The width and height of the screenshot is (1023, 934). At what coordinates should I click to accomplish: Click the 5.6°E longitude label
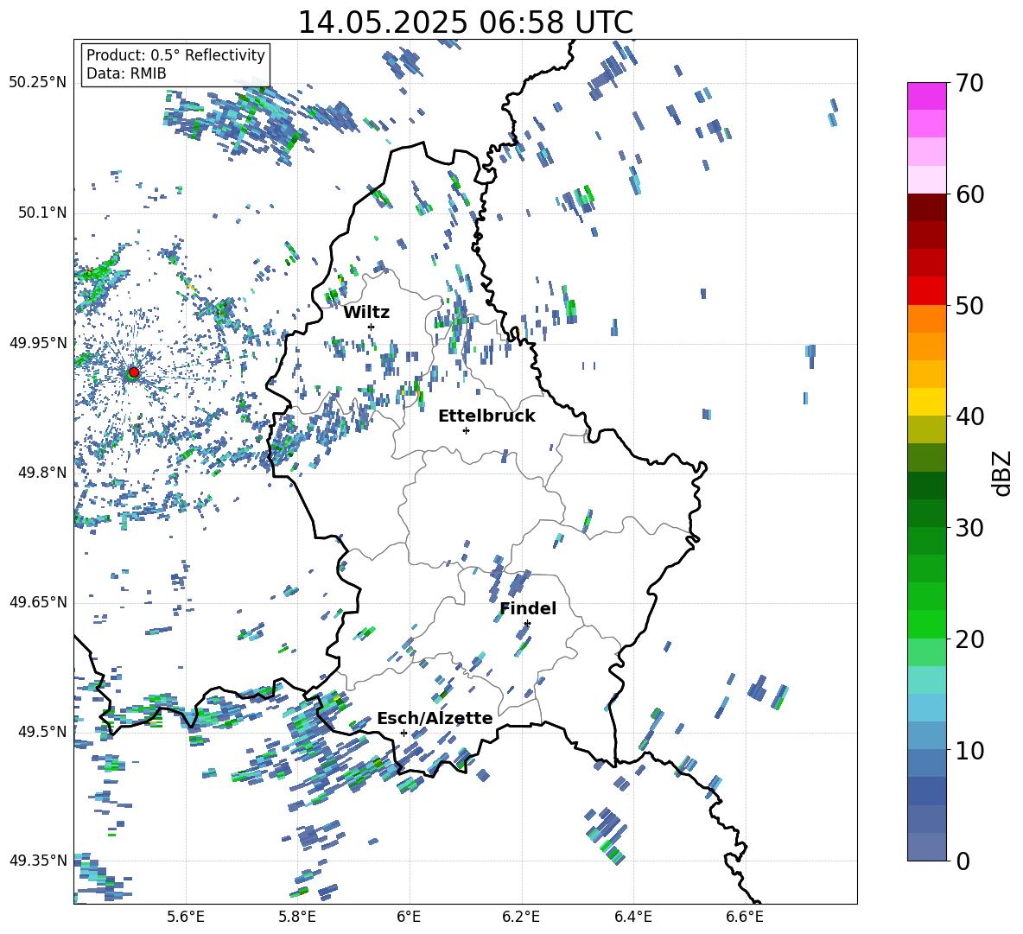click(186, 917)
